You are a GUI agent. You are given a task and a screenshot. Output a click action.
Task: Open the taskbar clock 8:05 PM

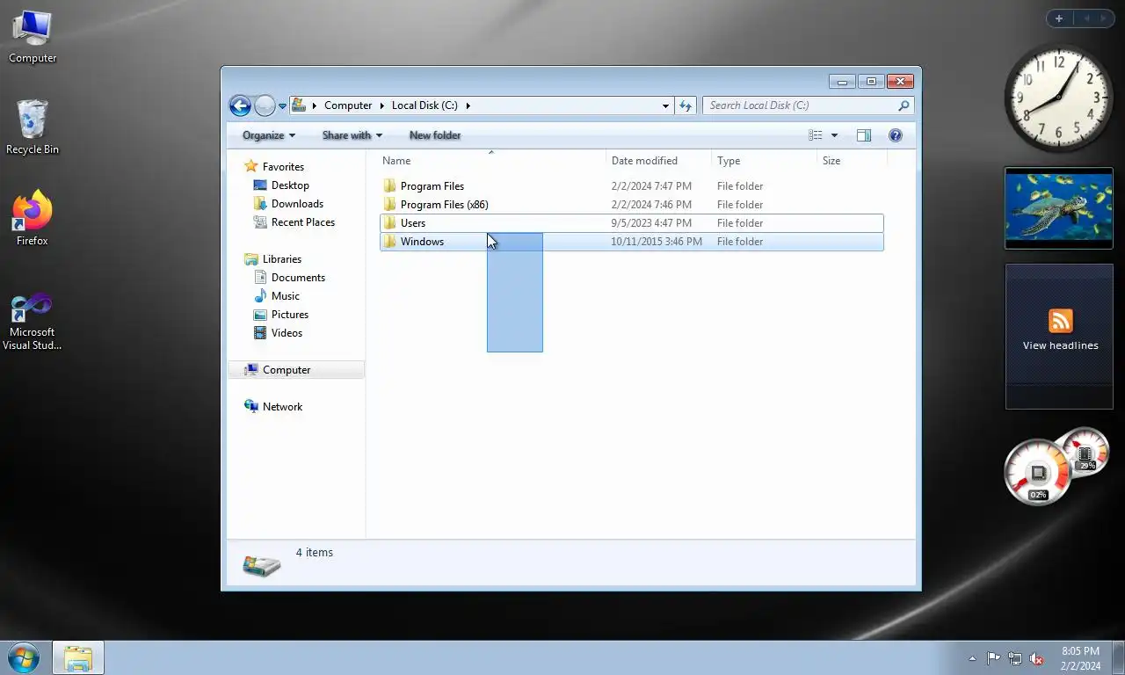coord(1080,658)
